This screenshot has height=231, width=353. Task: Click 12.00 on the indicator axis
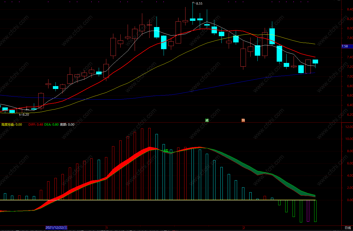pos(349,127)
